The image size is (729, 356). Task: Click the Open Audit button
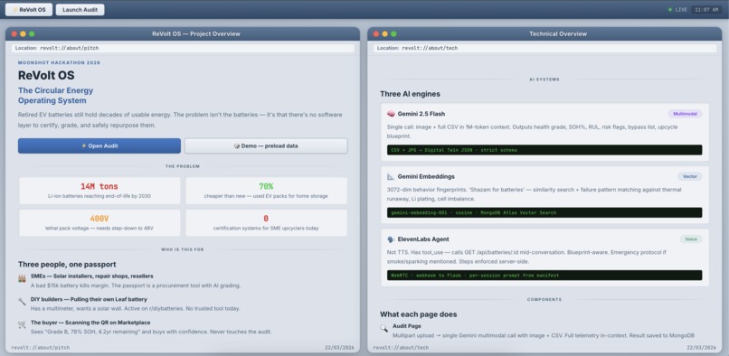(x=99, y=146)
